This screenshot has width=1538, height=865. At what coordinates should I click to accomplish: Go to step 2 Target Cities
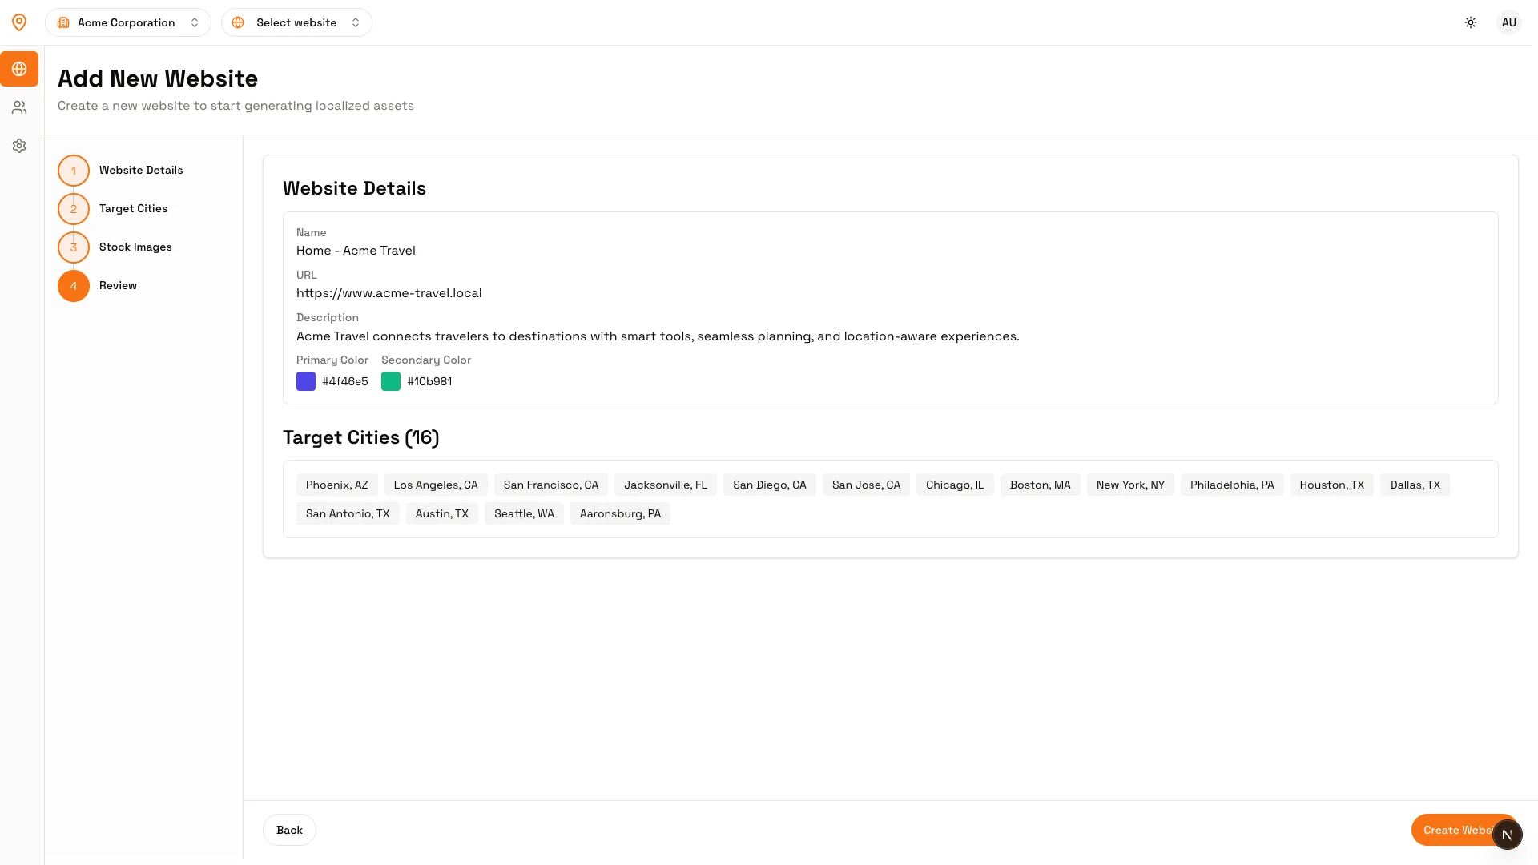point(74,209)
